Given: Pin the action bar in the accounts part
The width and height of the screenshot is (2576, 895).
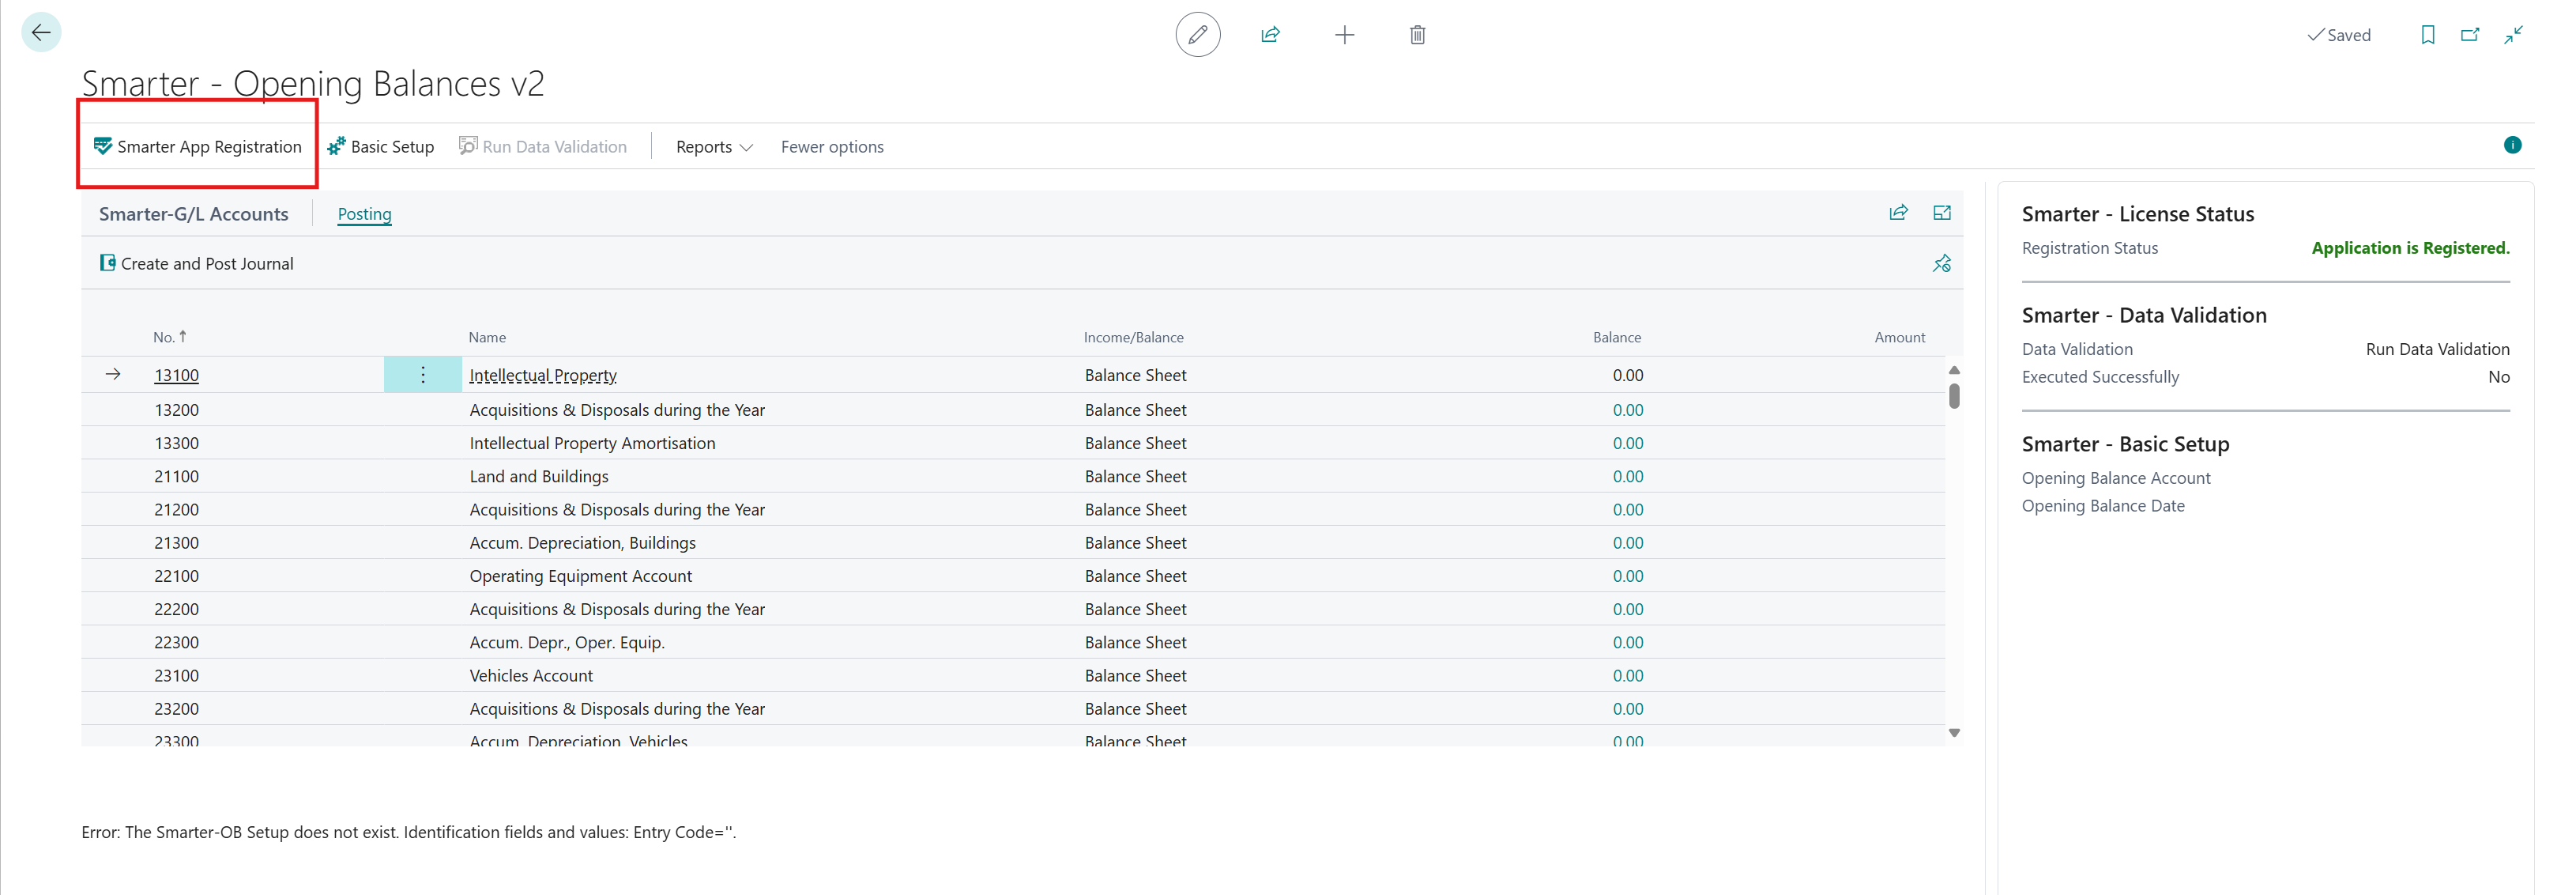Looking at the screenshot, I should coord(1942,263).
